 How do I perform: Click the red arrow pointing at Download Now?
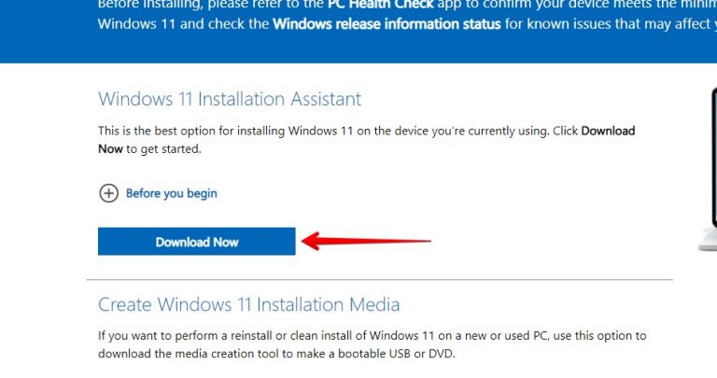point(366,241)
